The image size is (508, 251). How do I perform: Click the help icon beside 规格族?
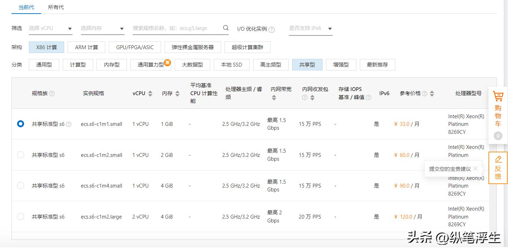(x=51, y=93)
